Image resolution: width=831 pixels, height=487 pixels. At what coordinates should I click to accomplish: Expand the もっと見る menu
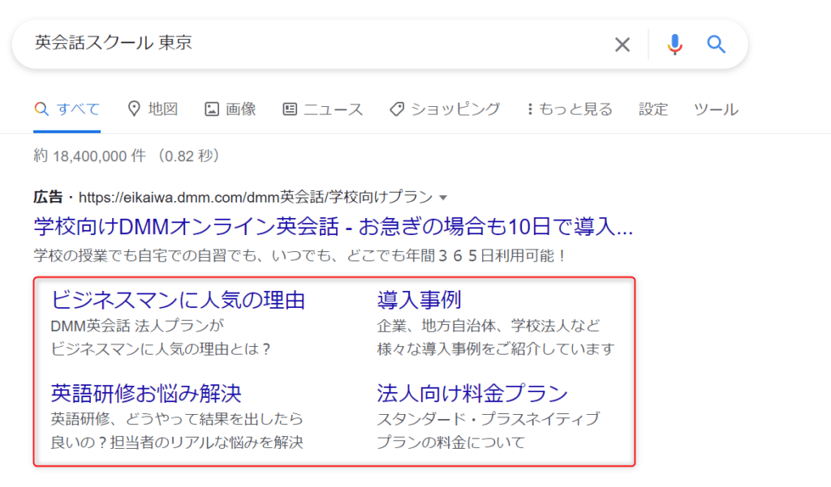coord(570,109)
